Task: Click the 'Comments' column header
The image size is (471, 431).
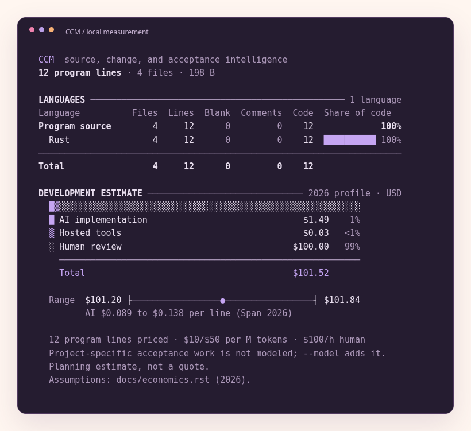Action: click(x=261, y=113)
